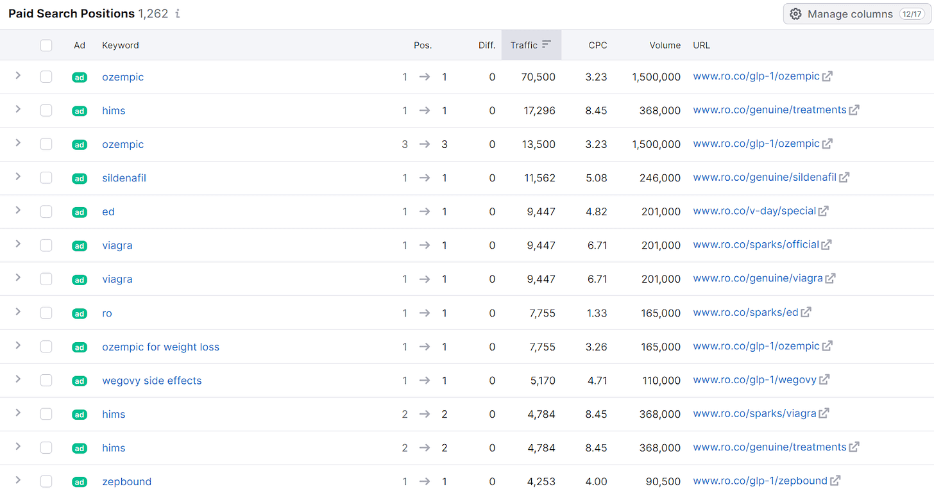The image size is (934, 496).
Task: Click the ad badge in the zepbound row
Action: click(x=80, y=482)
